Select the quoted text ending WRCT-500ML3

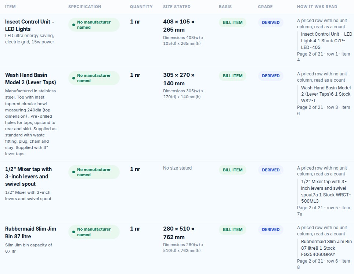pyautogui.click(x=326, y=191)
